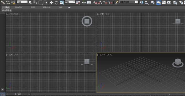
Task: Click the ViewCube in the left viewport
Action: 87,62
